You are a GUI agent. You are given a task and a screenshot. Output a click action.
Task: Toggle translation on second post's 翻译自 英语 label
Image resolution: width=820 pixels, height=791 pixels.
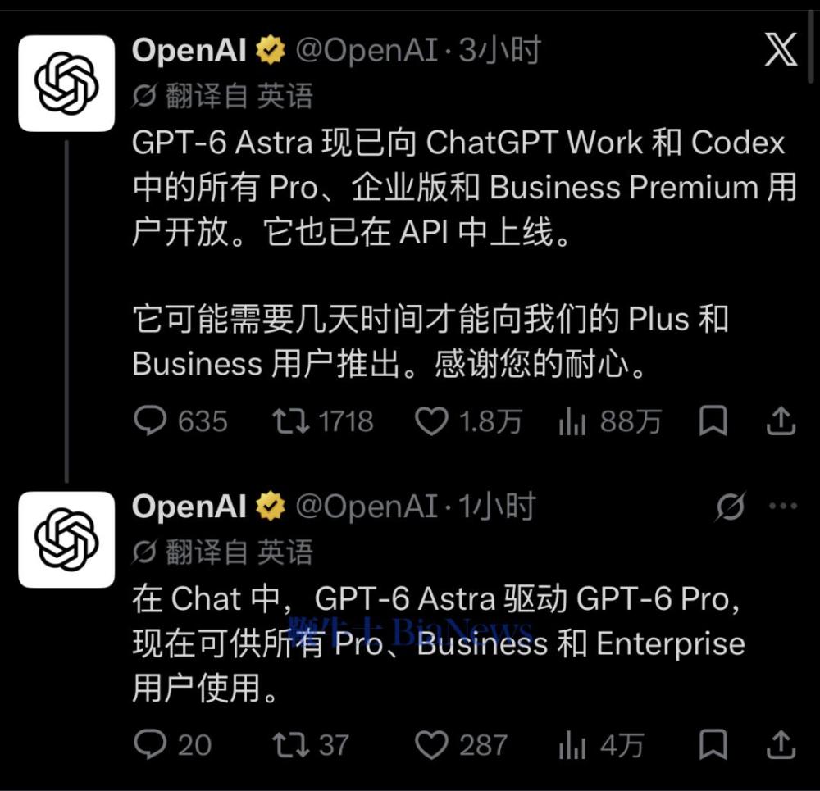click(x=223, y=552)
